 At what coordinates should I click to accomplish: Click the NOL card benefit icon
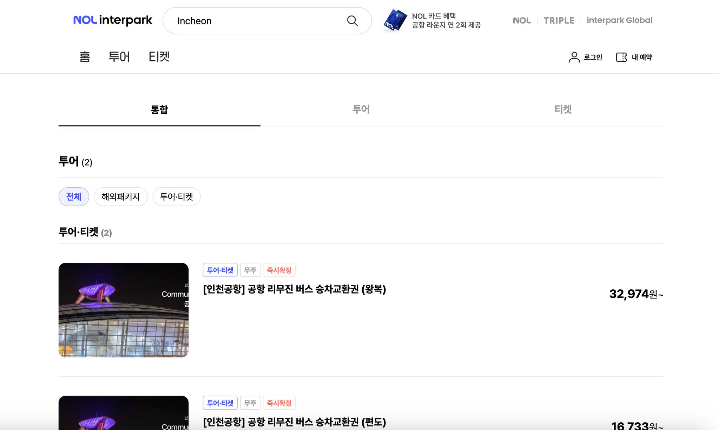point(395,20)
